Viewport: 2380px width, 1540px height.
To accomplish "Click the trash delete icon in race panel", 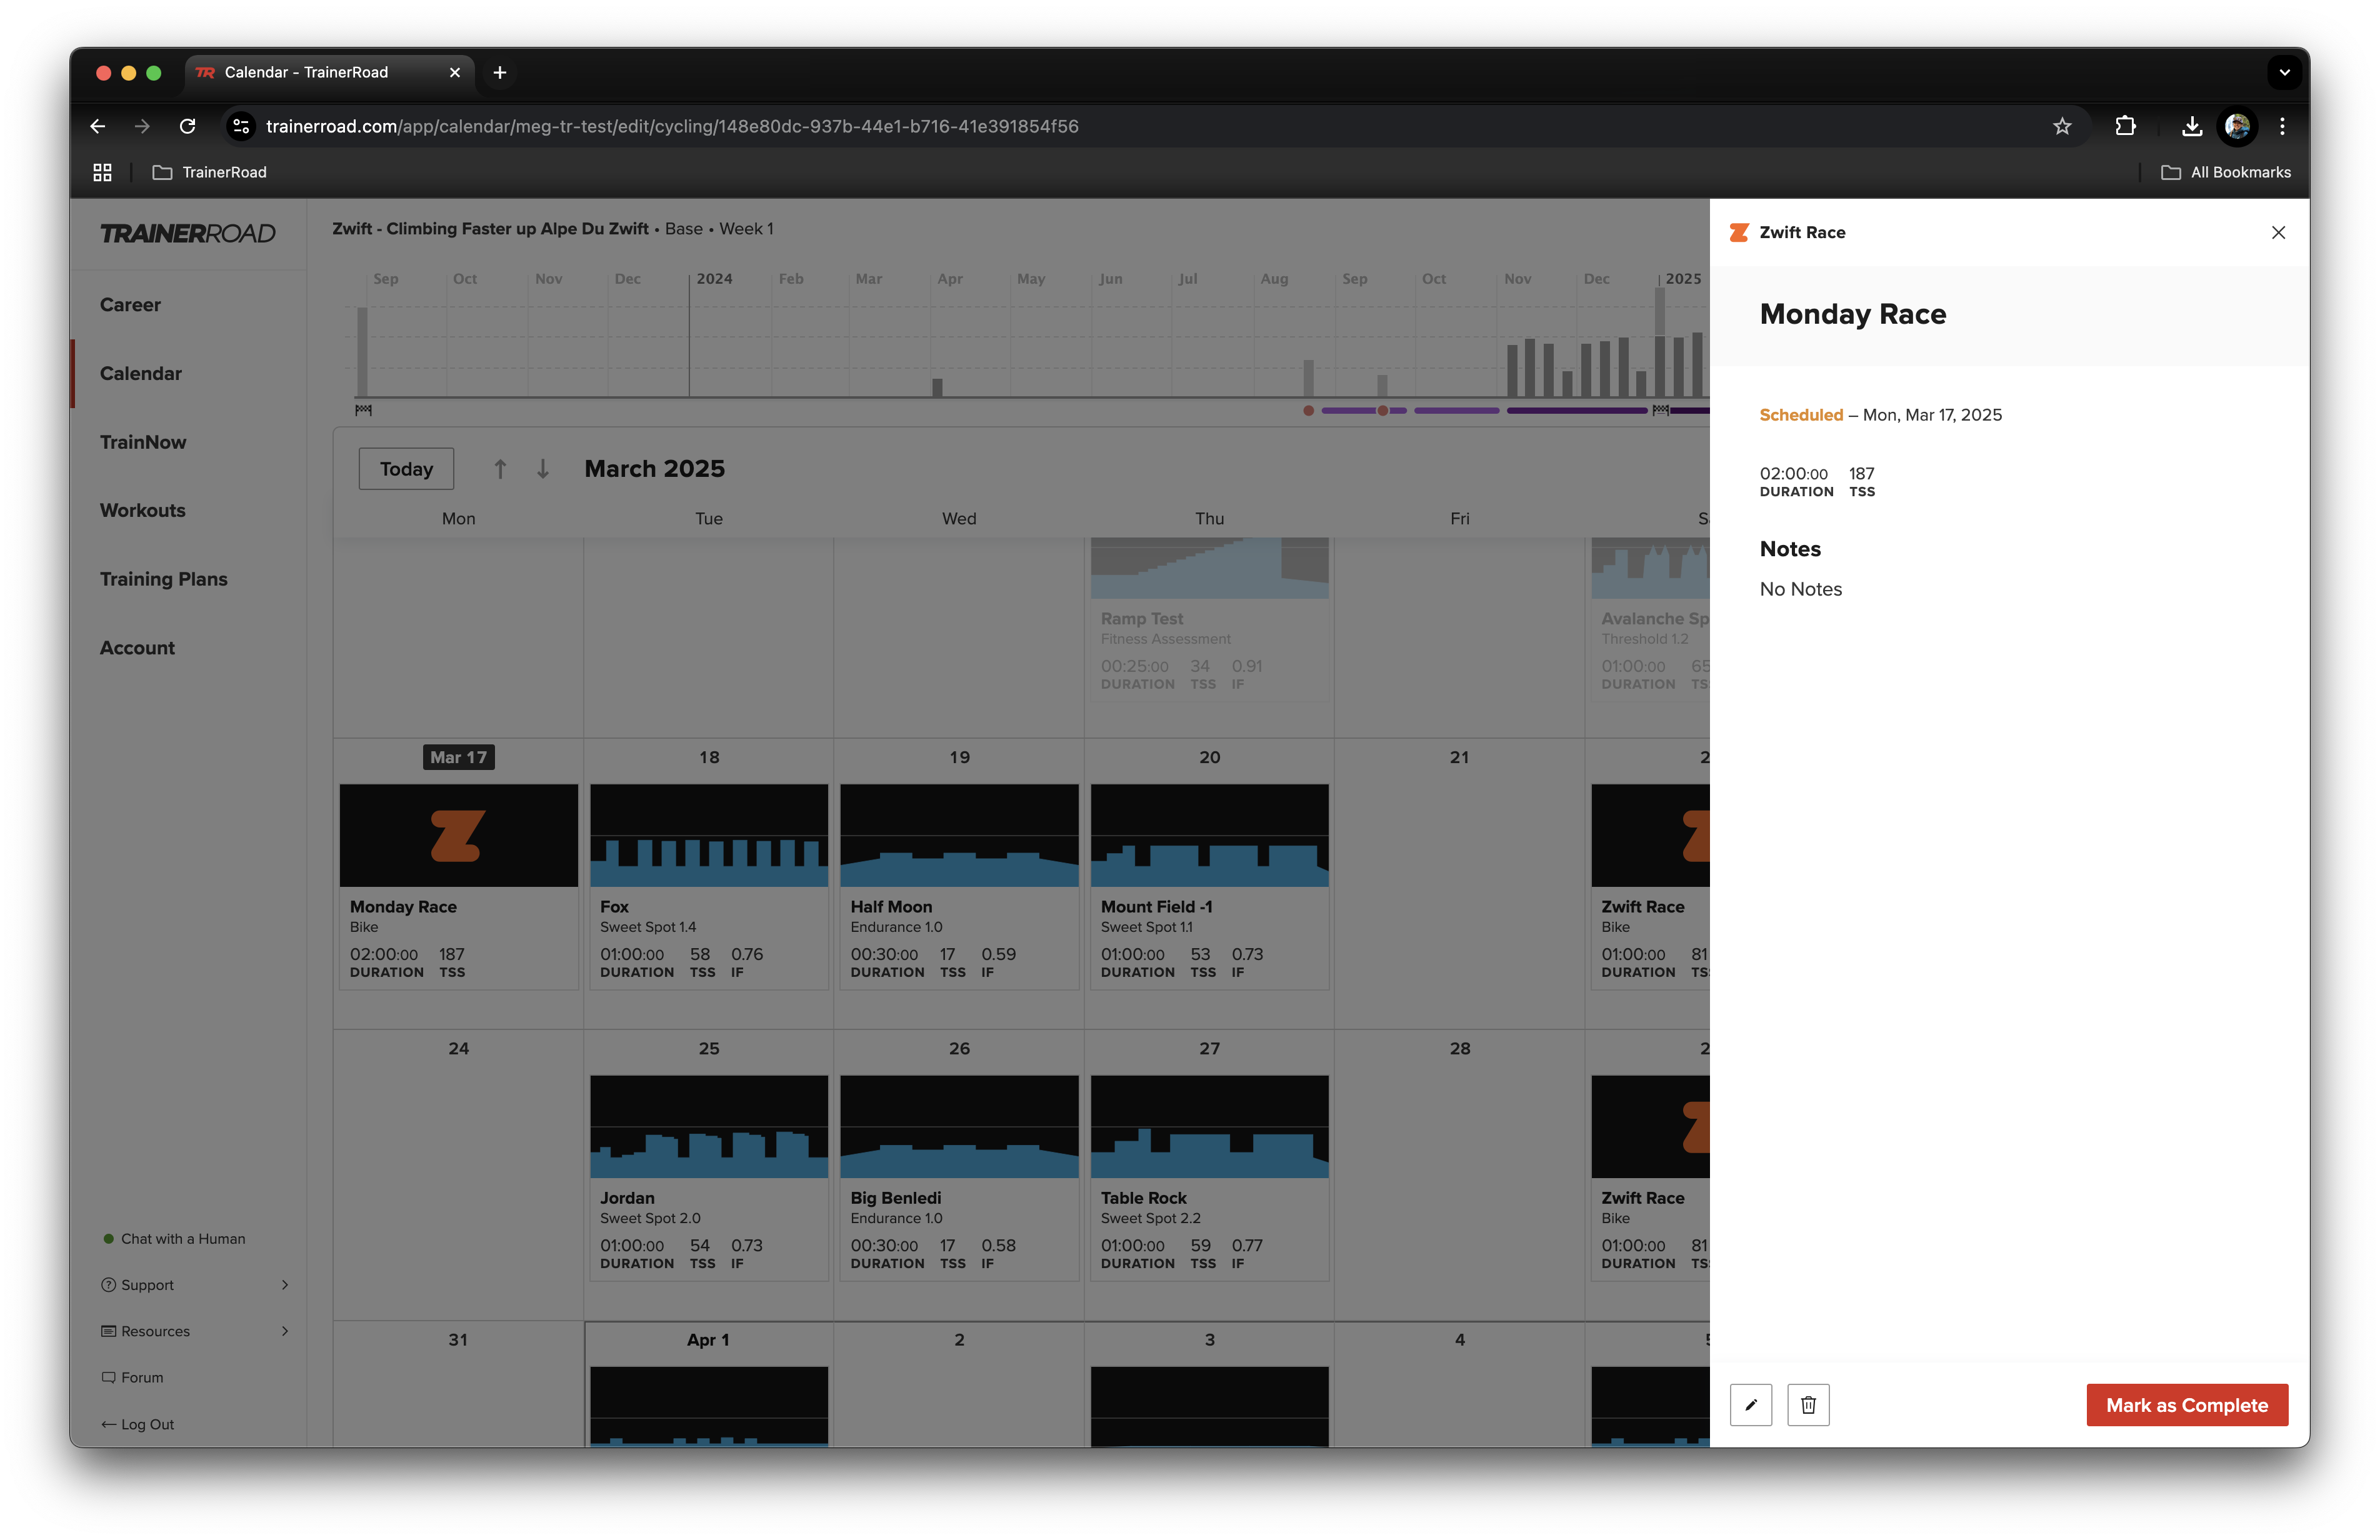I will [x=1808, y=1405].
